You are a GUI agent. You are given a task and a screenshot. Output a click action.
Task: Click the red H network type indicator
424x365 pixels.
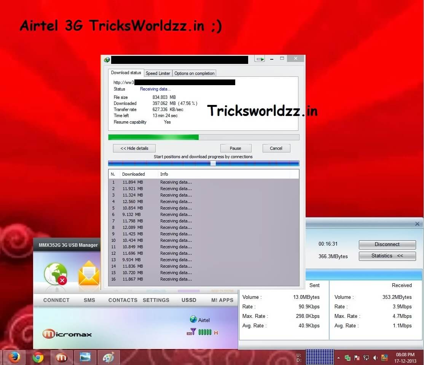point(216,333)
